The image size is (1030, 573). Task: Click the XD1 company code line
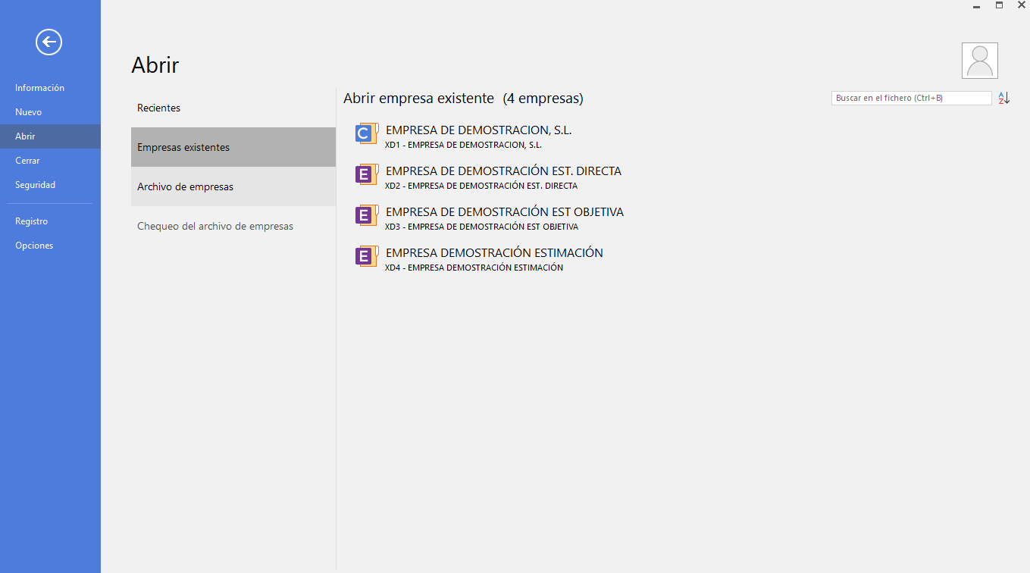(463, 145)
